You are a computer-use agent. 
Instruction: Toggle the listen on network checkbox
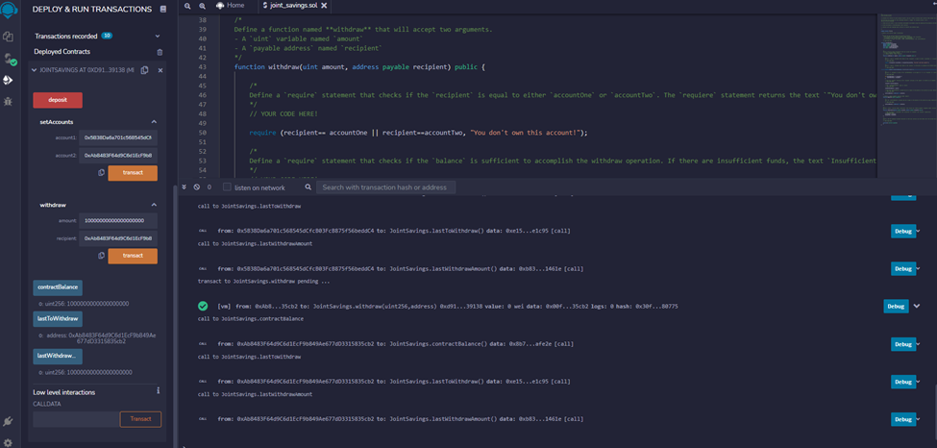tap(227, 187)
